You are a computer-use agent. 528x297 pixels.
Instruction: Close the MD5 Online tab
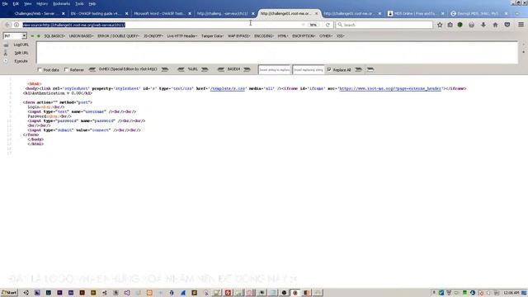click(x=442, y=13)
